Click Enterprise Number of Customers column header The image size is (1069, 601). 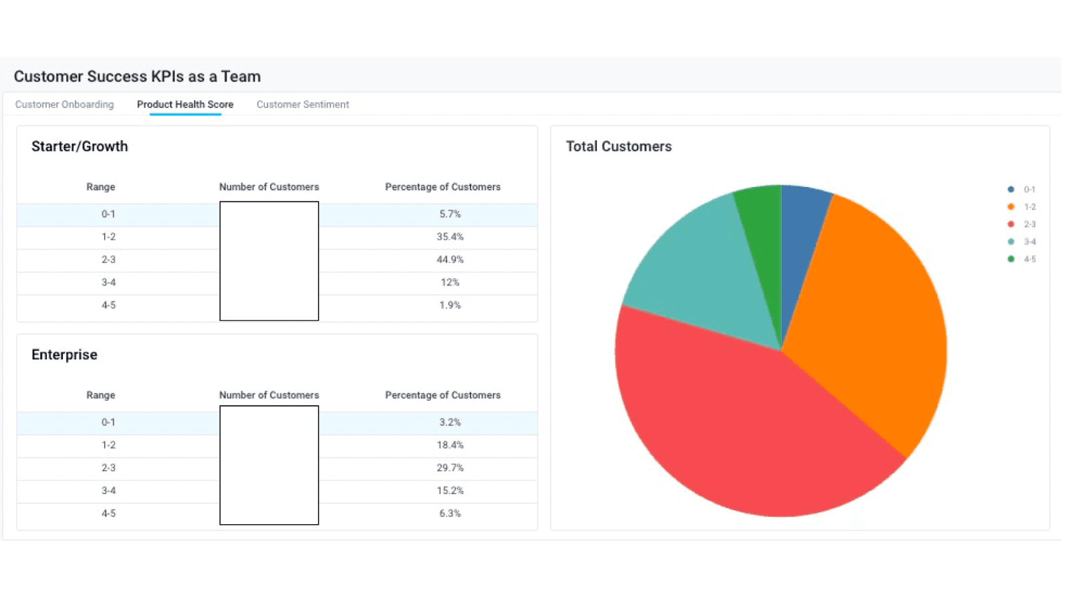(269, 395)
